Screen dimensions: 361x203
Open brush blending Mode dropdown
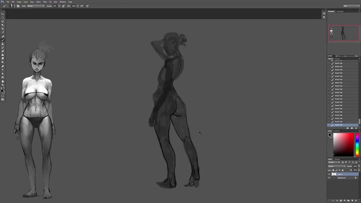[x=36, y=6]
